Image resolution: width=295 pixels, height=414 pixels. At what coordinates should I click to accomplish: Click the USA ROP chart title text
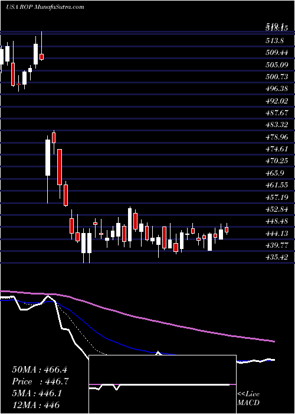tap(45, 7)
